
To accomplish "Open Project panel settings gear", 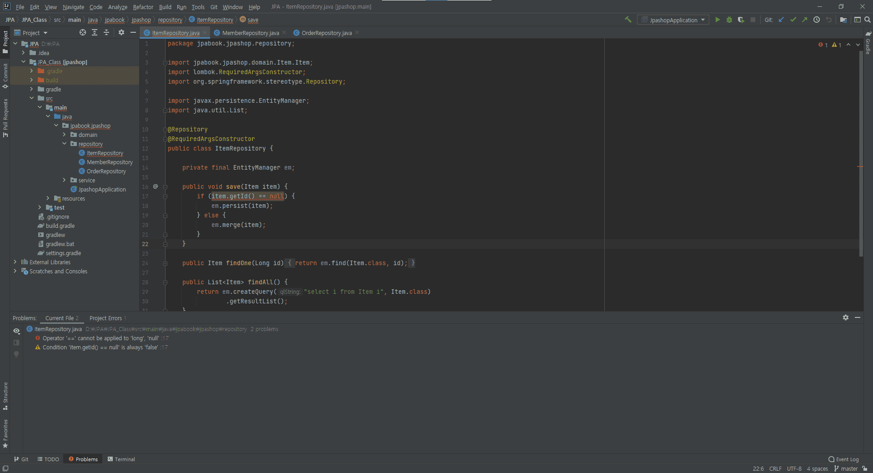I will pos(121,33).
